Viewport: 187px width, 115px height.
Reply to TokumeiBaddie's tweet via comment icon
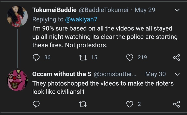coord(36,57)
